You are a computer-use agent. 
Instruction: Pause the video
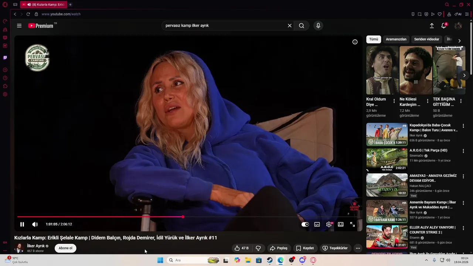point(22,224)
